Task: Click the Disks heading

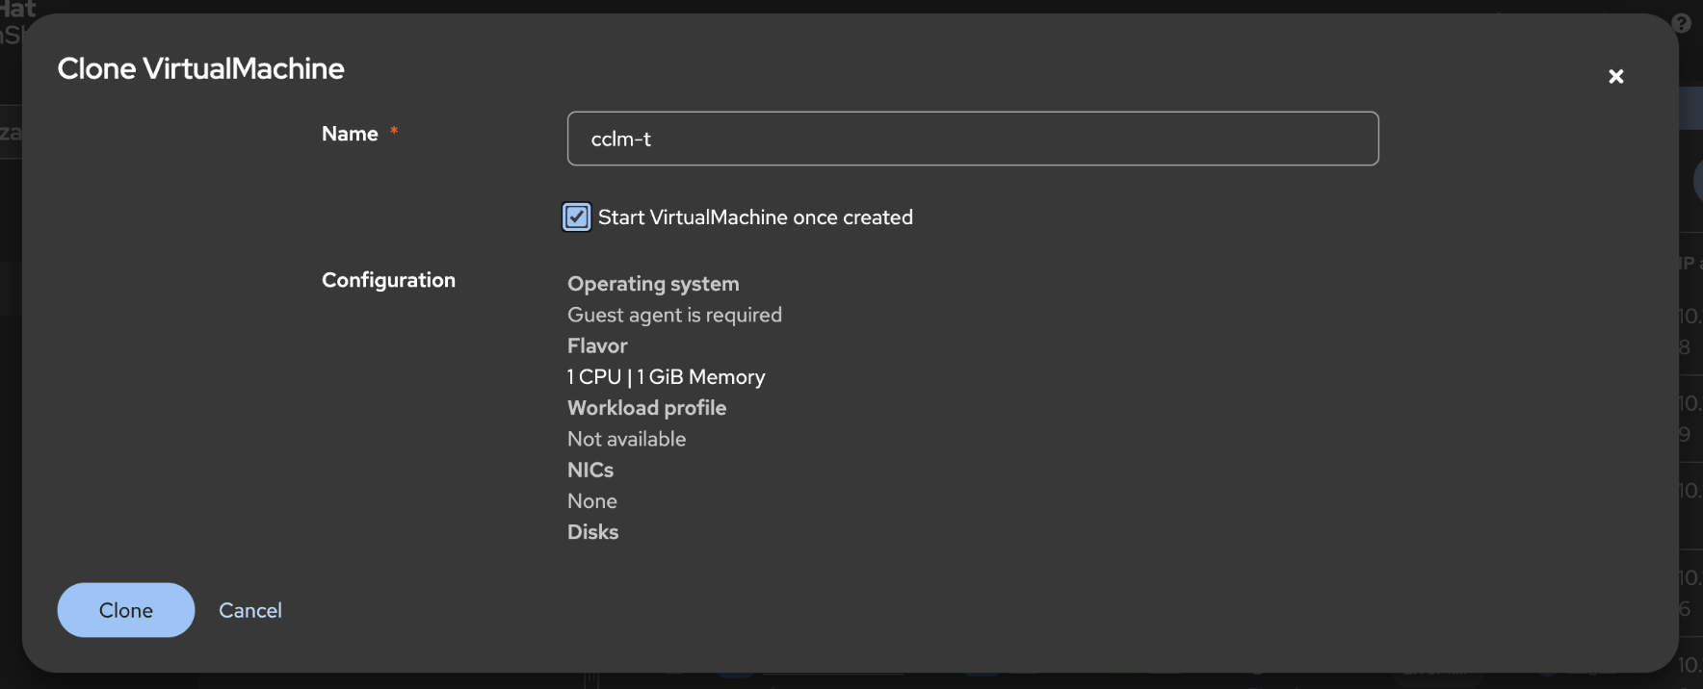Action: pos(592,532)
